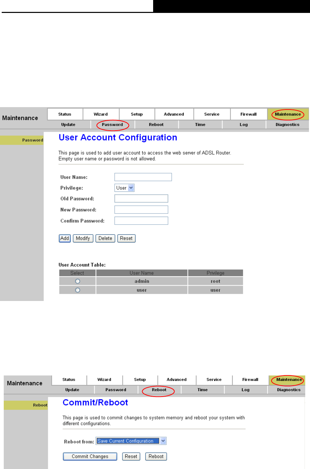Open Time submenu above Commit/Reboot
The image size is (310, 469).
(x=202, y=390)
